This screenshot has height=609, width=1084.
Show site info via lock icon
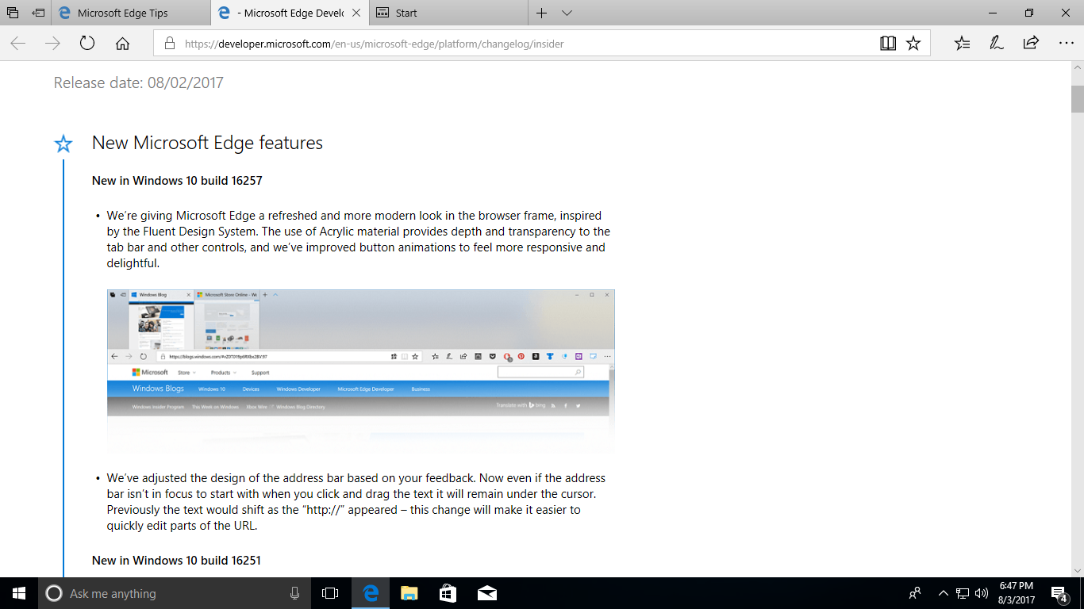click(169, 44)
